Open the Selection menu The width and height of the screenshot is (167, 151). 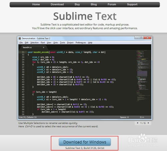pyautogui.click(x=34, y=43)
